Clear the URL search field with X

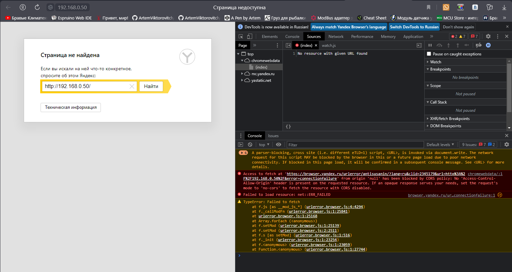132,86
